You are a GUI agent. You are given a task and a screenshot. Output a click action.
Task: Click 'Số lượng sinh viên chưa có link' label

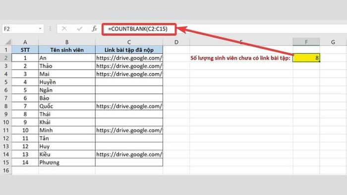point(240,58)
